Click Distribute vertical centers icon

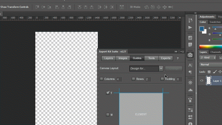86,7
